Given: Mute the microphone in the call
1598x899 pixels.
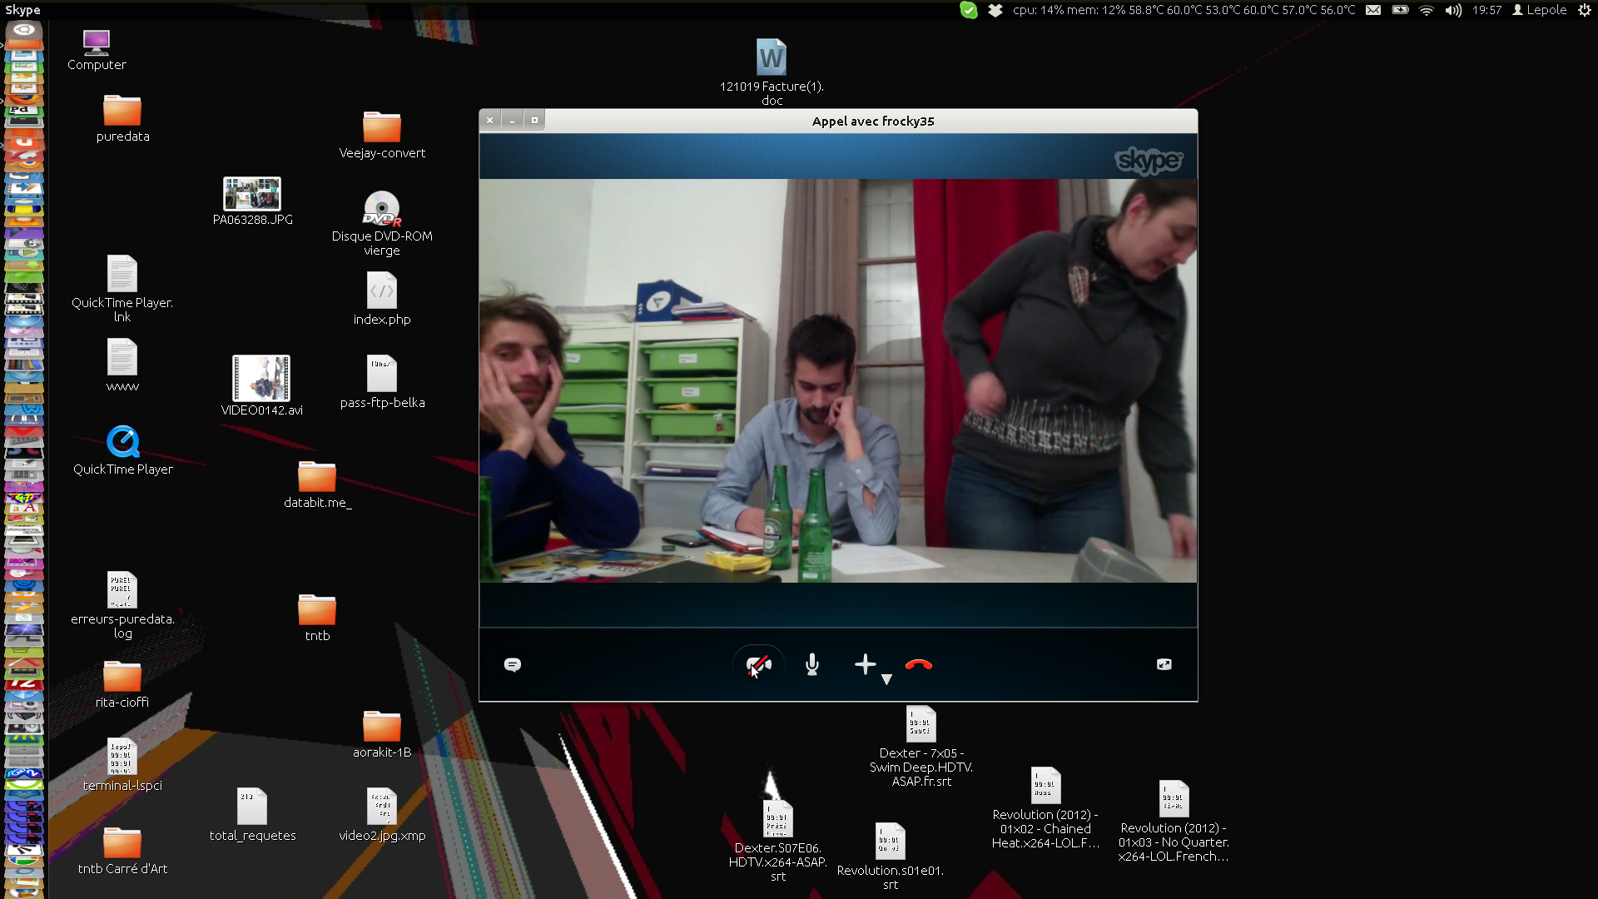Looking at the screenshot, I should [812, 664].
